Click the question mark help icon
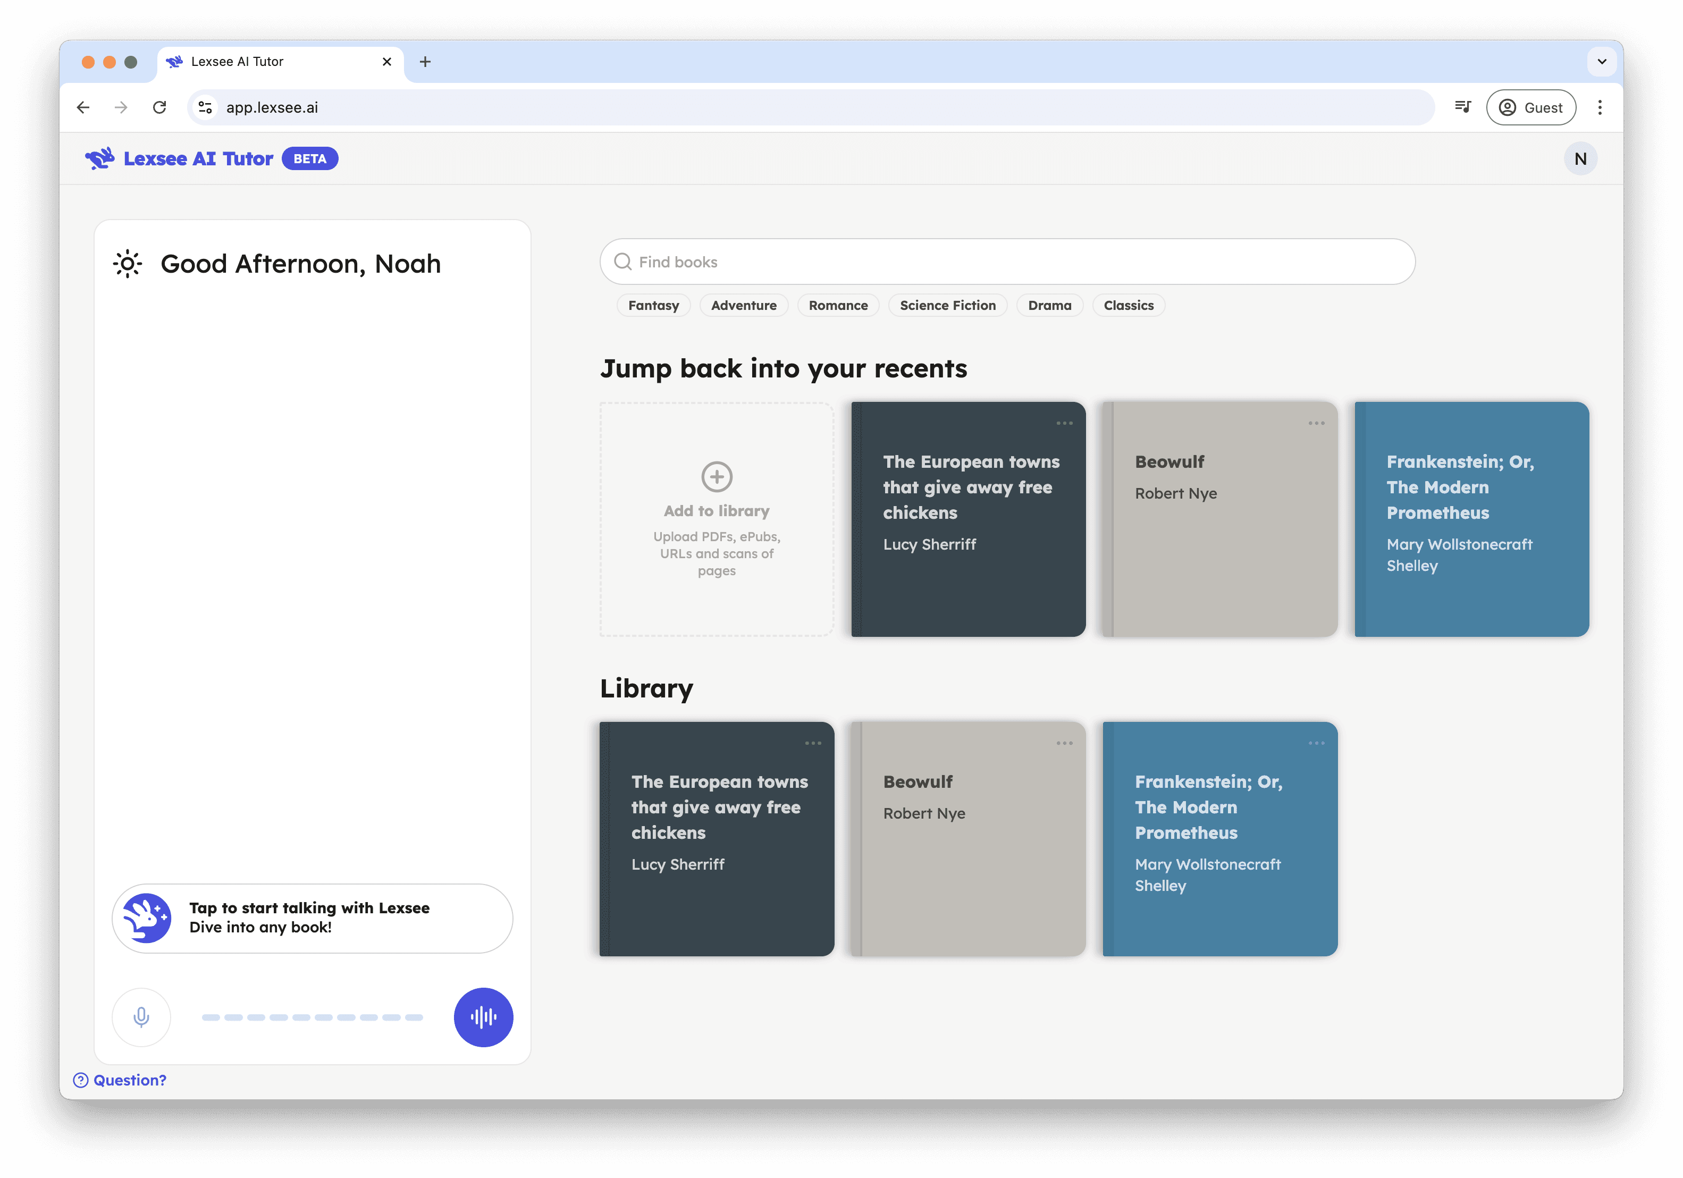The image size is (1683, 1178). [x=81, y=1080]
